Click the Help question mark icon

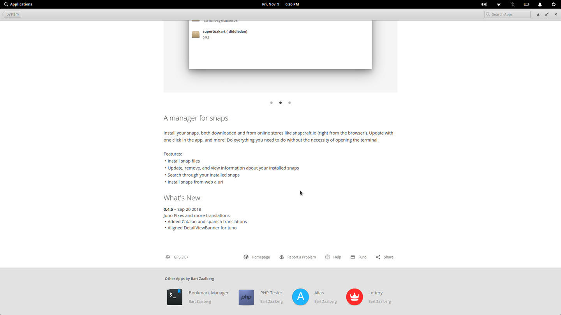click(x=328, y=257)
